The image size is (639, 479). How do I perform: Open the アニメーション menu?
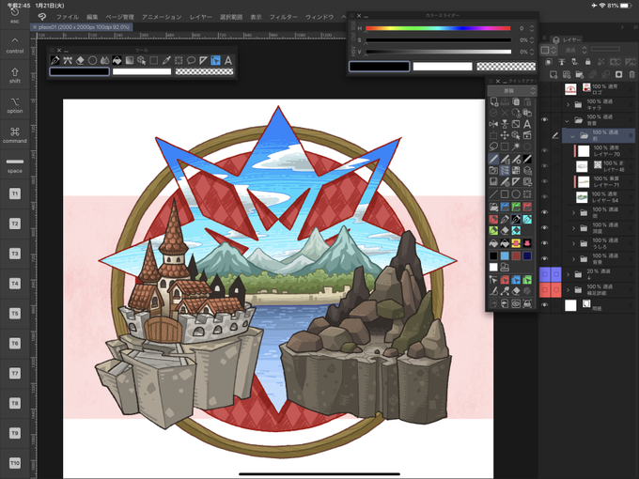tap(162, 17)
